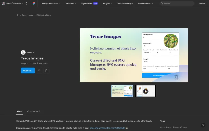This screenshot has width=209, height=131.
Task: Open the notifications bell
Action: pyautogui.click(x=27, y=4)
